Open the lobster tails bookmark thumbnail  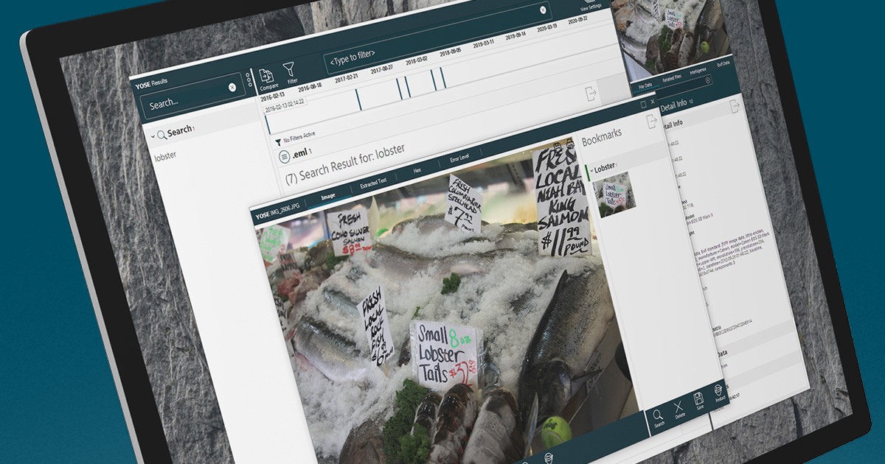(614, 194)
